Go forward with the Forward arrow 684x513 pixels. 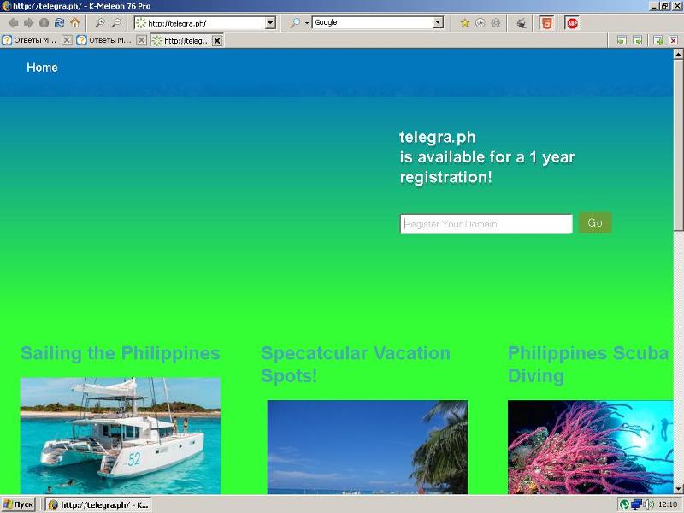coord(29,23)
